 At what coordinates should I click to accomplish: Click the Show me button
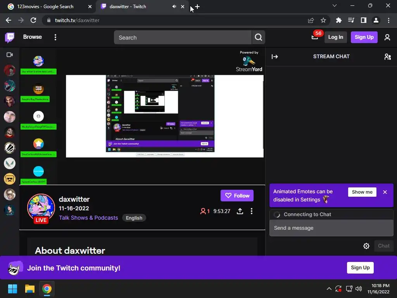click(362, 192)
